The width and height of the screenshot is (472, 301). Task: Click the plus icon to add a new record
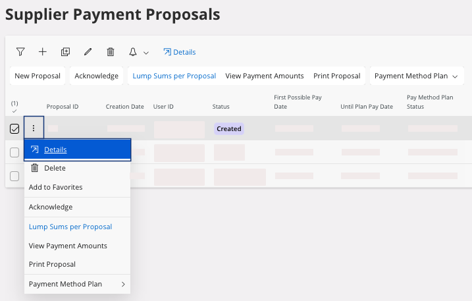[42, 52]
